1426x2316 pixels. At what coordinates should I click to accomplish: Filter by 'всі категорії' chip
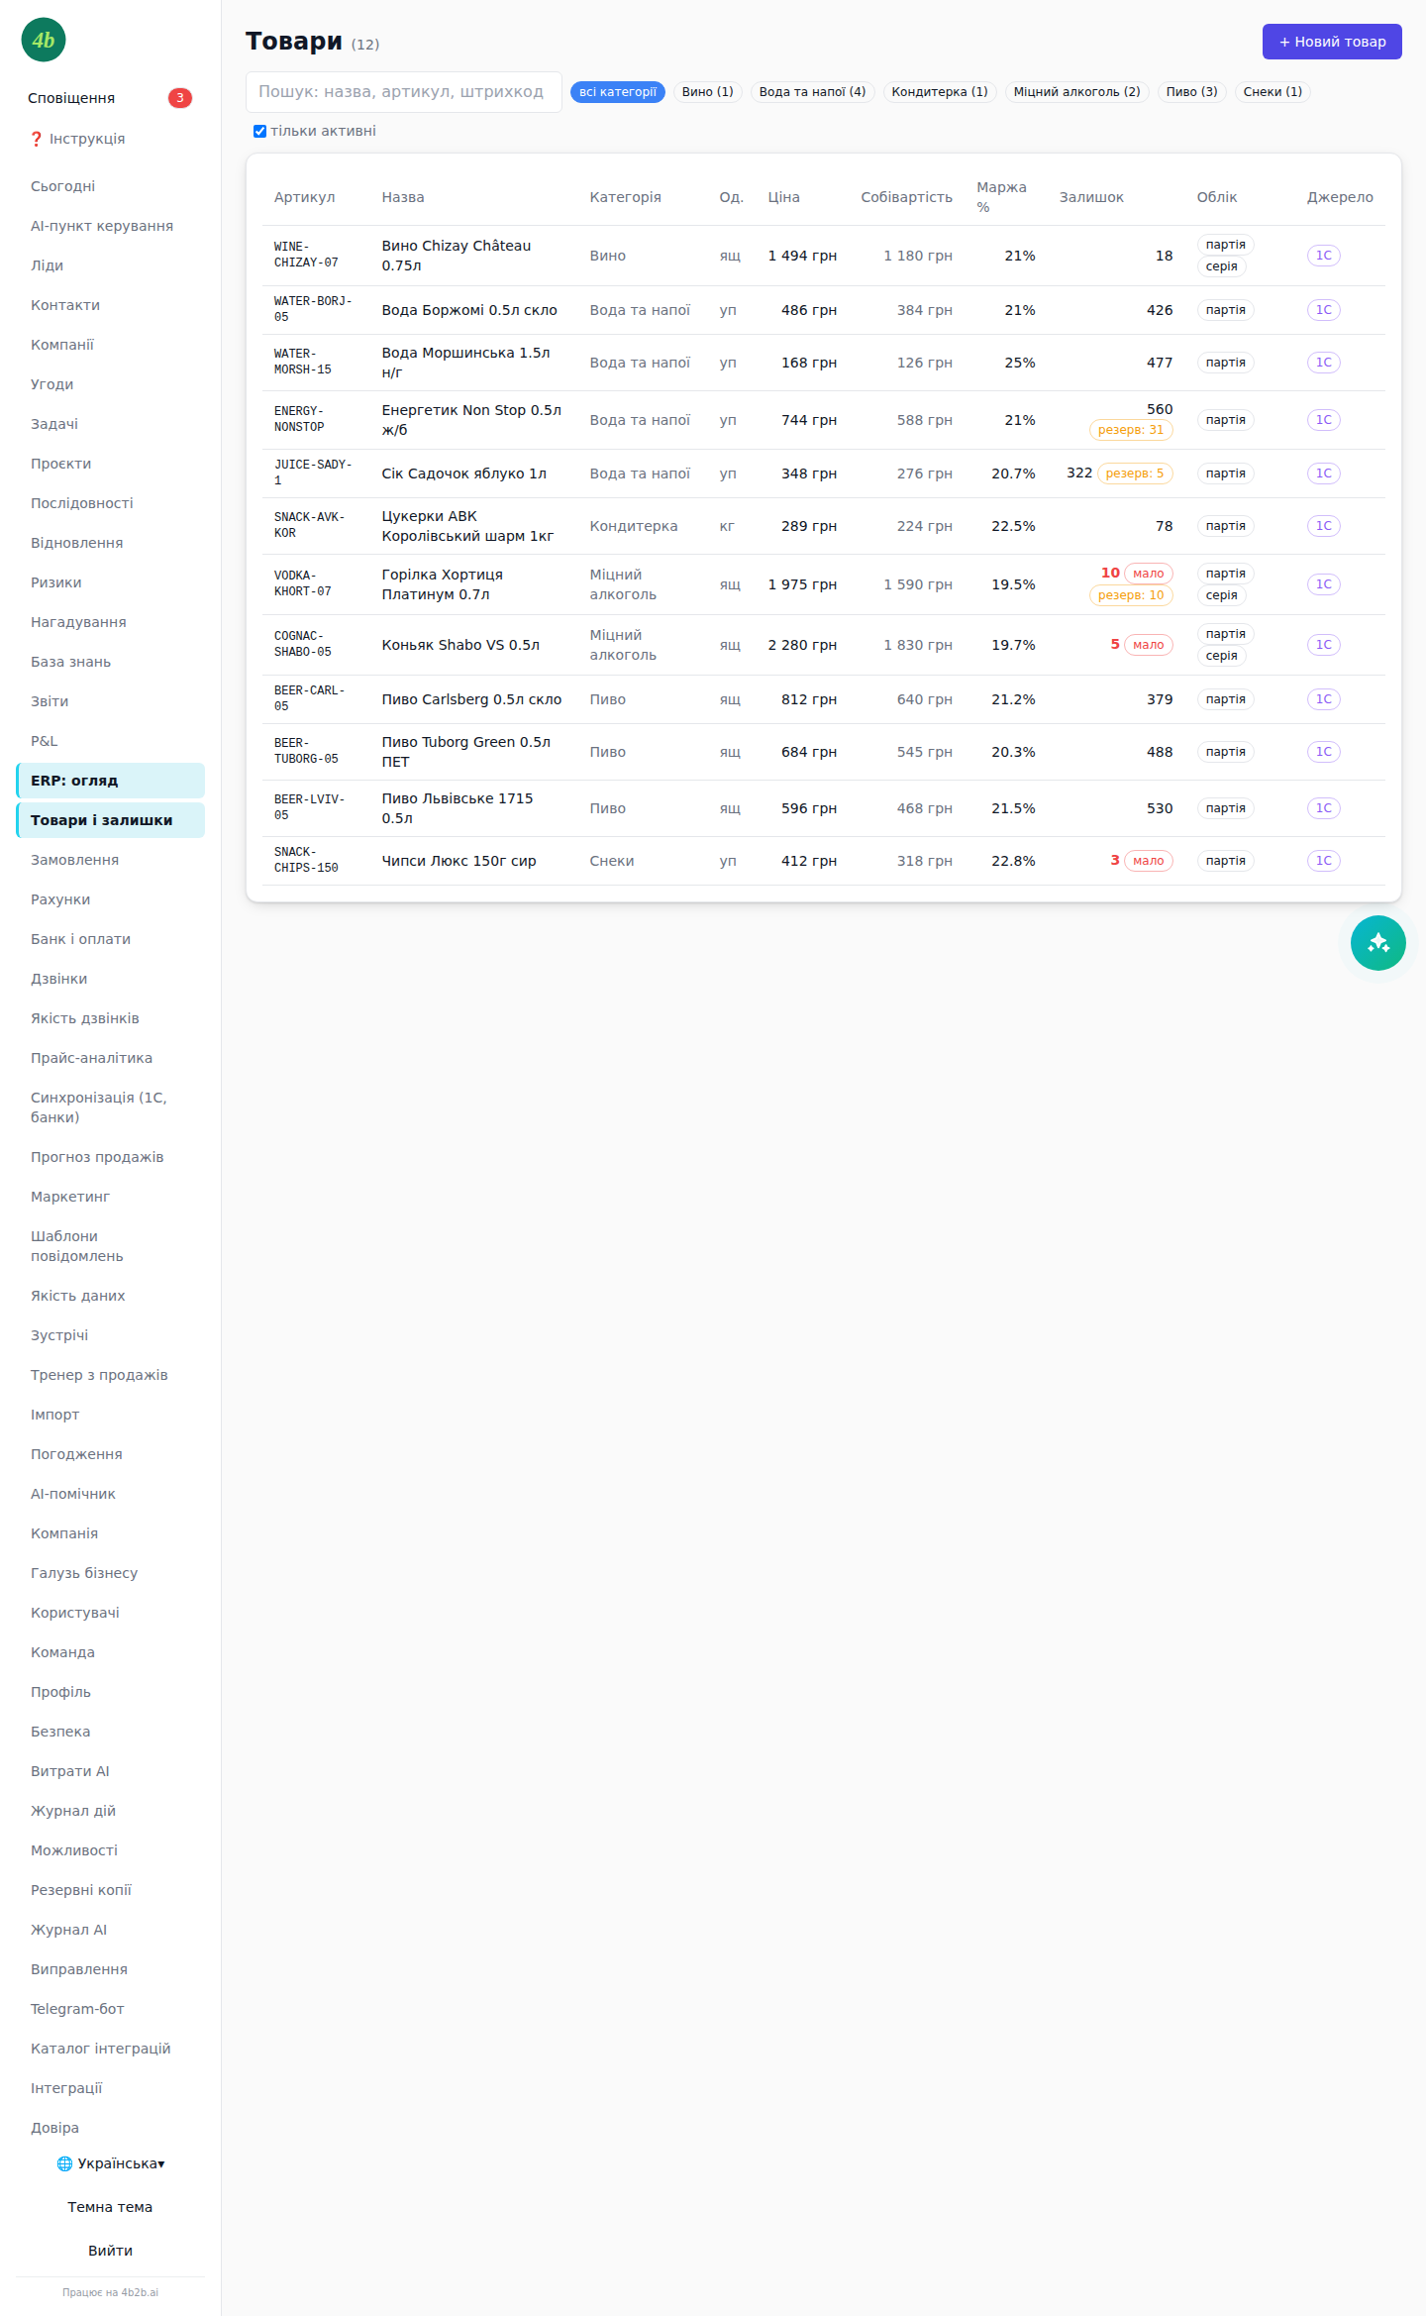click(x=618, y=92)
